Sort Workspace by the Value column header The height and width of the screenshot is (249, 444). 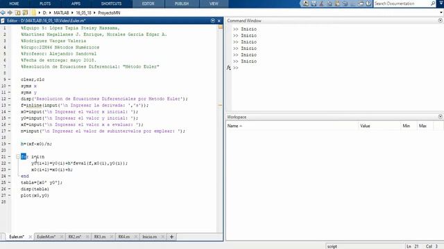click(379, 126)
